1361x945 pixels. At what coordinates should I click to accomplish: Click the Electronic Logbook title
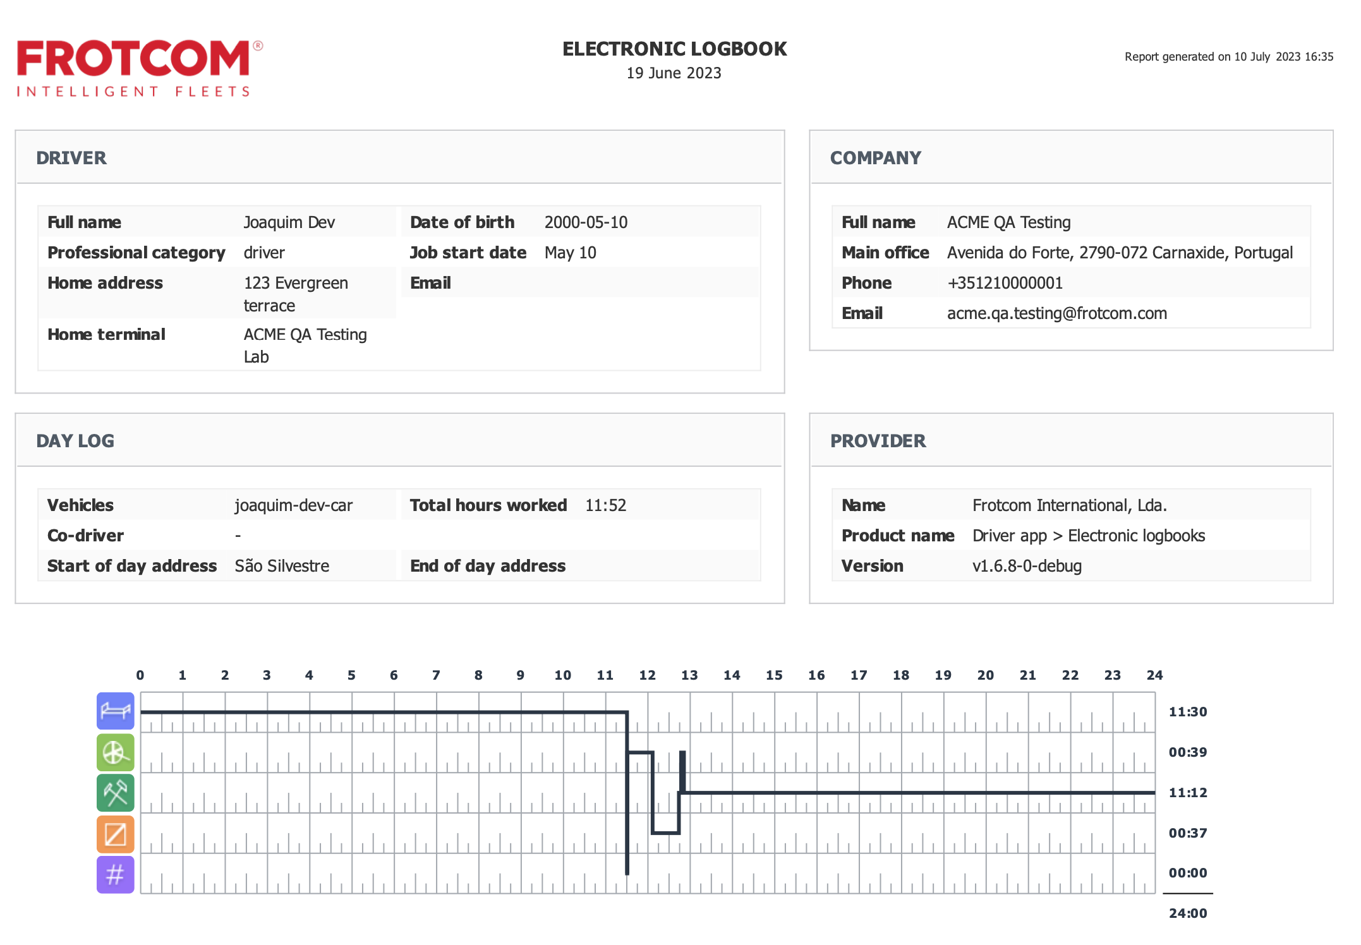(x=674, y=49)
